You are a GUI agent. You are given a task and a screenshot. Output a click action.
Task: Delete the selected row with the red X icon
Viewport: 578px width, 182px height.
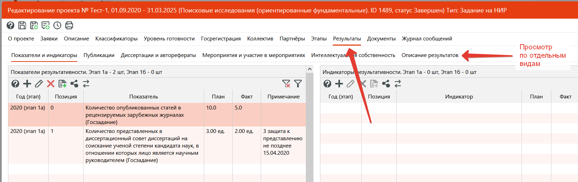click(51, 84)
